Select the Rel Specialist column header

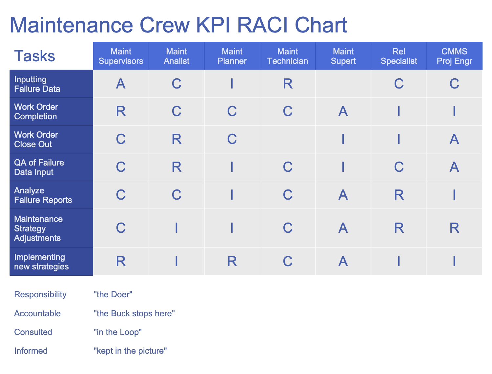point(399,56)
